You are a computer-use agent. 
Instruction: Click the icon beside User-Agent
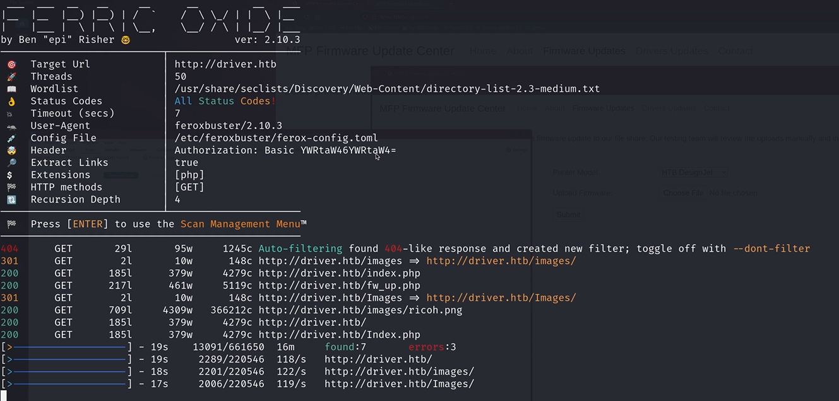[11, 125]
